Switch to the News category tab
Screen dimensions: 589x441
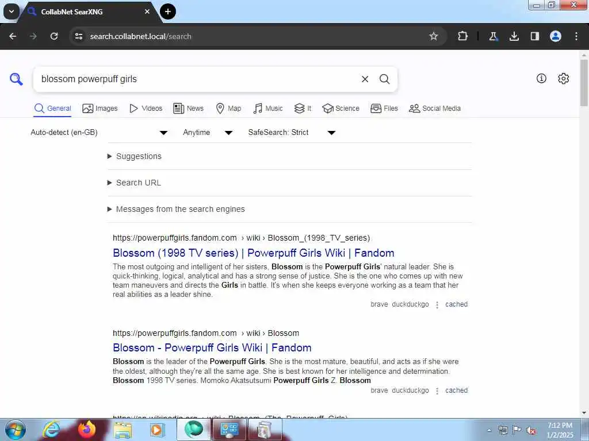coord(188,109)
